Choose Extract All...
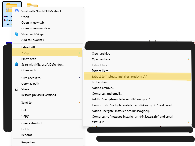195x146 pixels. (48, 47)
